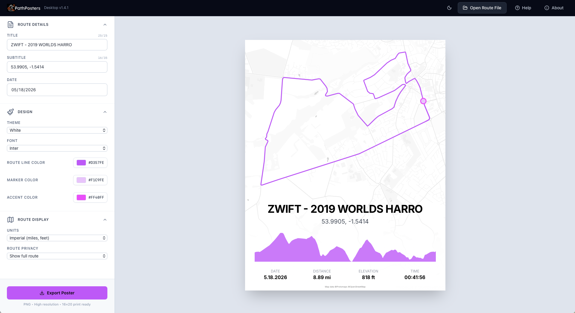Image resolution: width=575 pixels, height=313 pixels.
Task: Click the Route Details document icon
Action: coord(10,25)
